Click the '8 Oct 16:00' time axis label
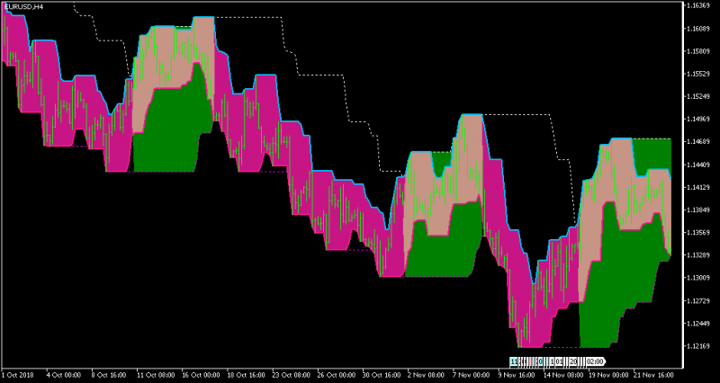Screen dimensions: 720x383 [109, 375]
